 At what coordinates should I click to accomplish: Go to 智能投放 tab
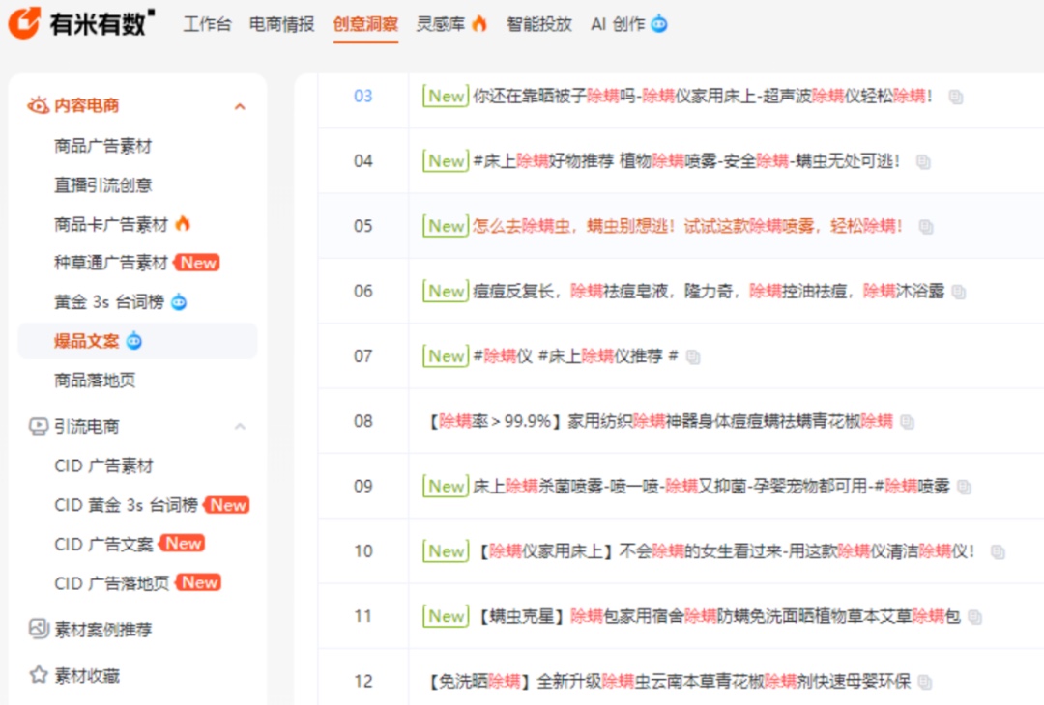point(539,24)
